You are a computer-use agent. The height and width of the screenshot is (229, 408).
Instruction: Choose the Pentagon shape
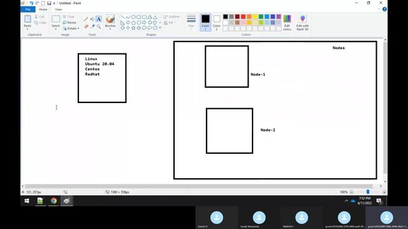133,23
